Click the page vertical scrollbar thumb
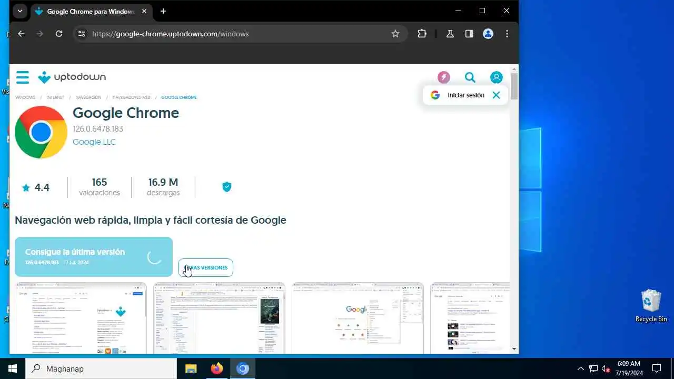This screenshot has width=674, height=379. click(514, 86)
